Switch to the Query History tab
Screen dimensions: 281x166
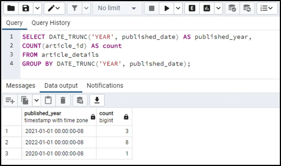tap(51, 23)
